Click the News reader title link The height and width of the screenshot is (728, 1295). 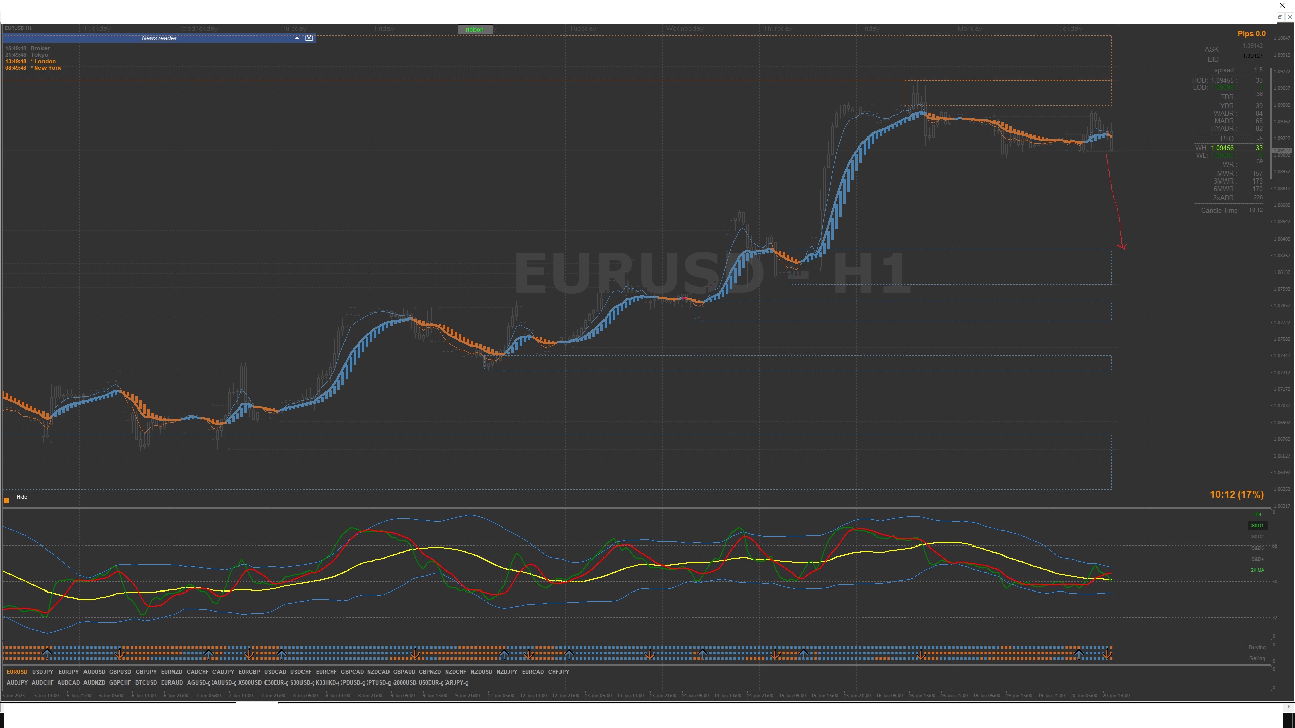point(159,38)
